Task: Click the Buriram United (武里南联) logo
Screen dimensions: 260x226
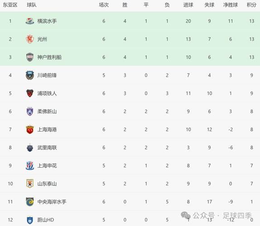Action: pyautogui.click(x=30, y=148)
